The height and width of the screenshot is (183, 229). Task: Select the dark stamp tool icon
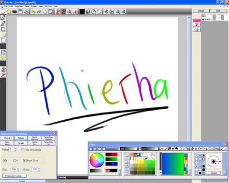pyautogui.click(x=63, y=12)
